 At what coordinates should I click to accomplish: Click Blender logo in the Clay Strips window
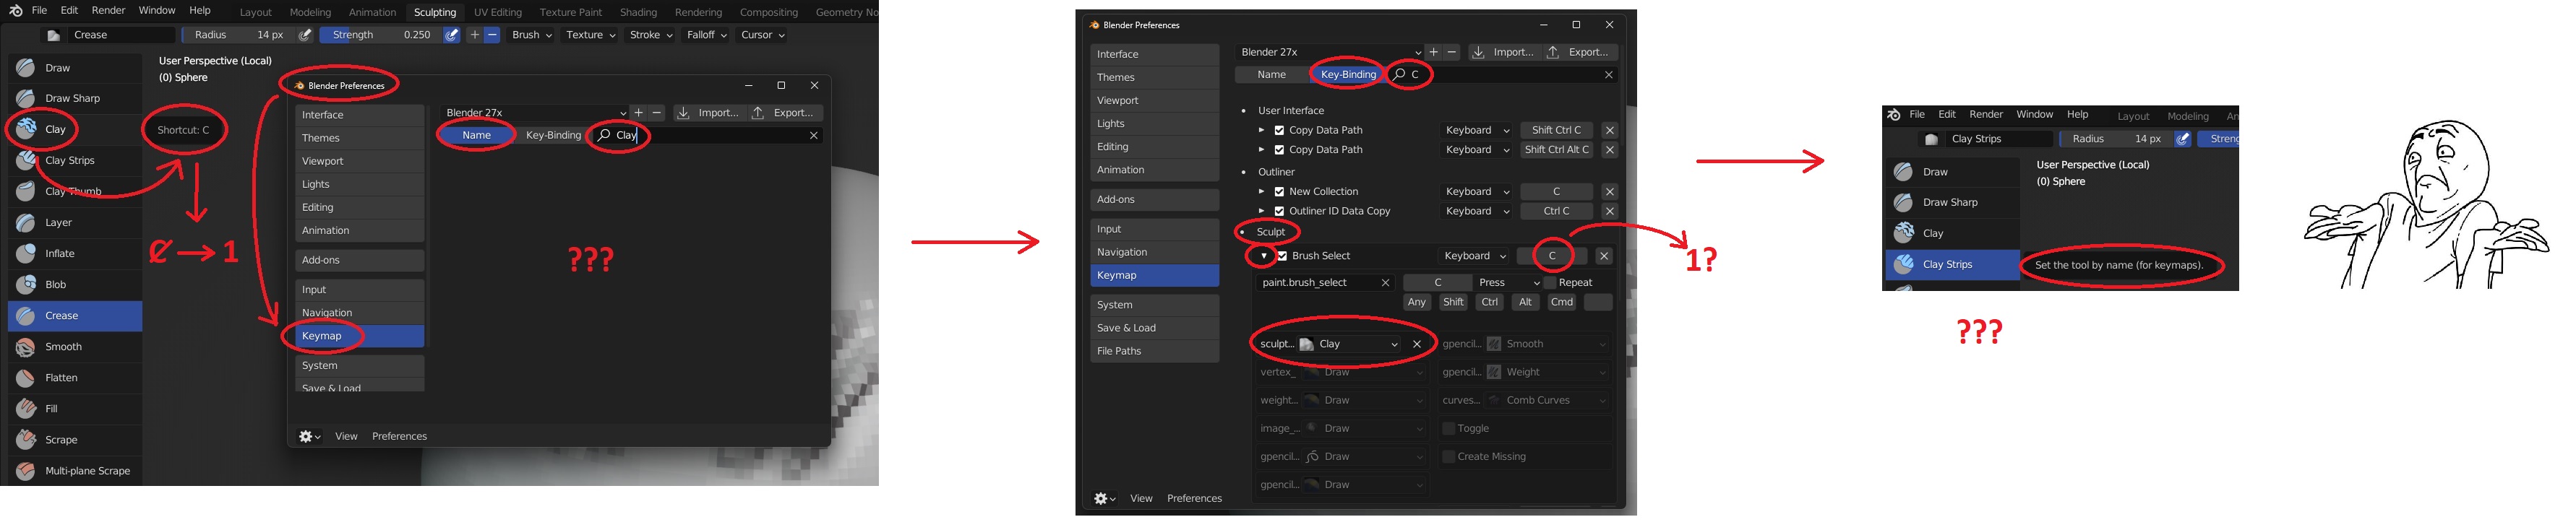[x=1893, y=115]
